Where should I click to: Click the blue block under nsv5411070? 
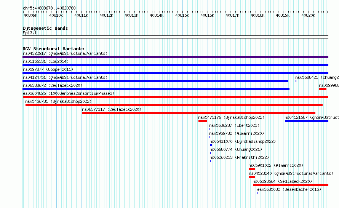pyautogui.click(x=211, y=145)
